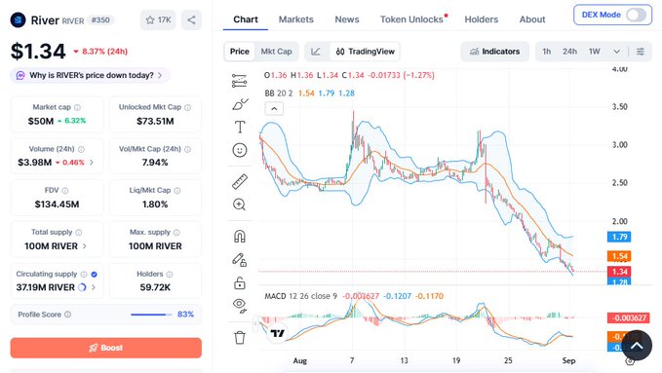The height and width of the screenshot is (373, 662).
Task: Select the ruler measure tool
Action: coord(240,181)
